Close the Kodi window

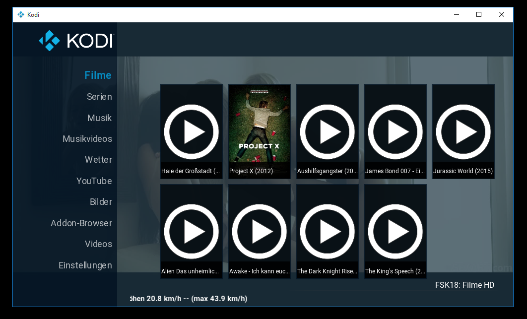click(x=502, y=14)
